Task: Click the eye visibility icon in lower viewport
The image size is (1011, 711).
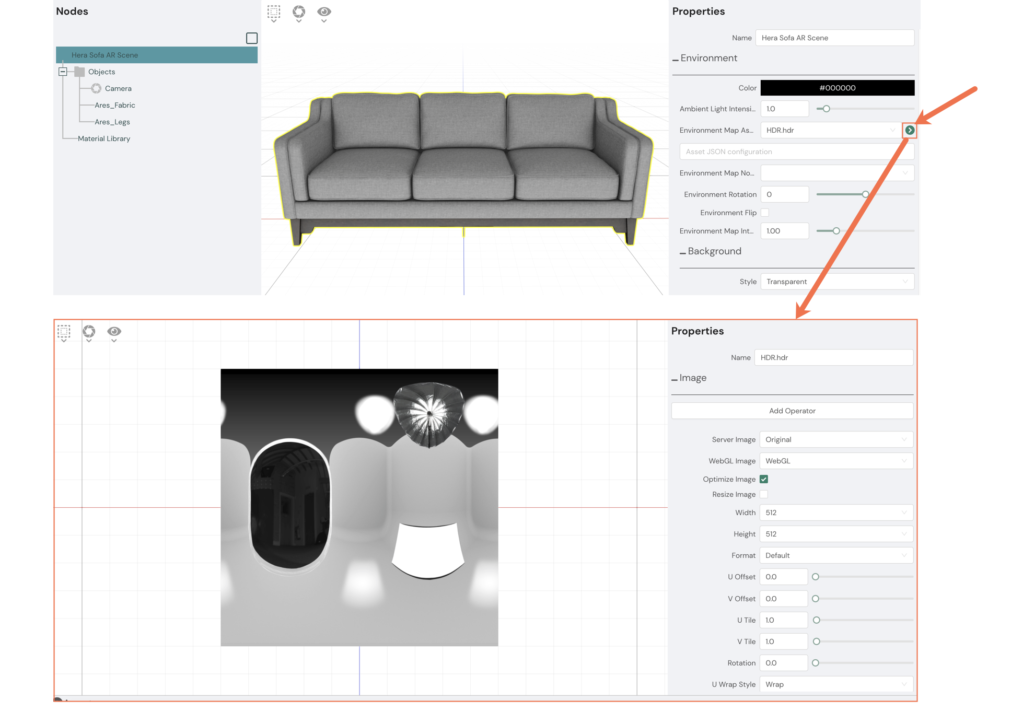Action: coord(114,331)
